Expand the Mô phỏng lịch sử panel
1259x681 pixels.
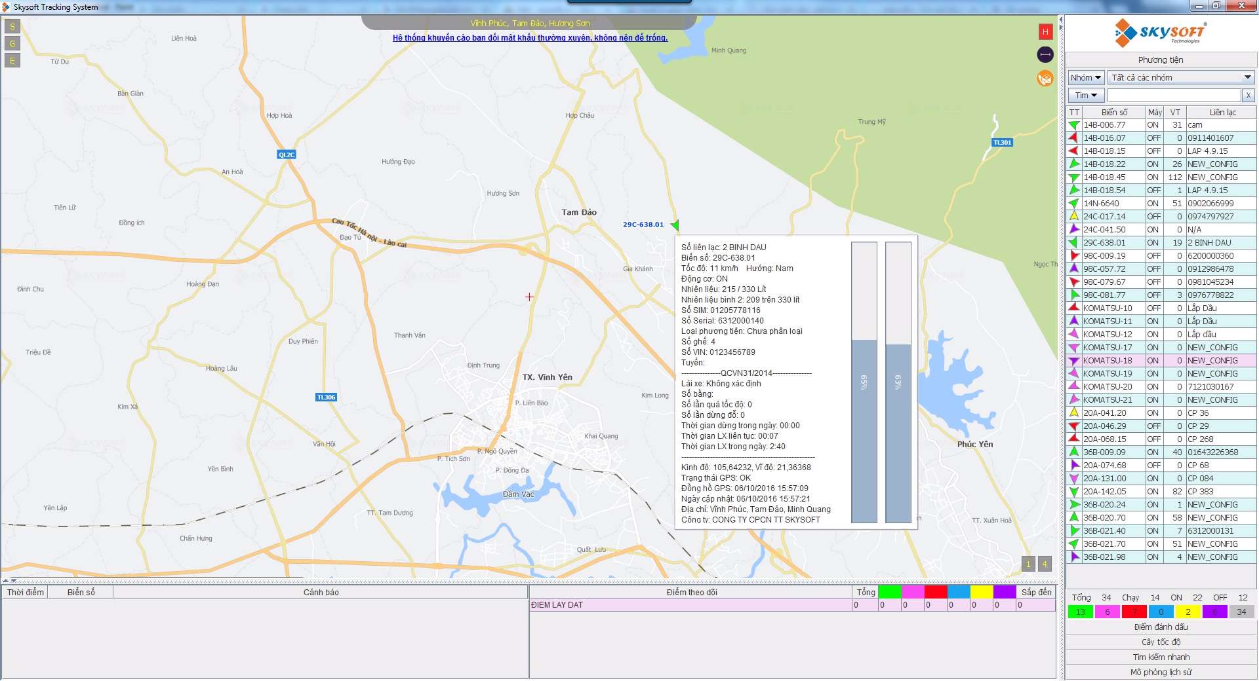[1161, 672]
